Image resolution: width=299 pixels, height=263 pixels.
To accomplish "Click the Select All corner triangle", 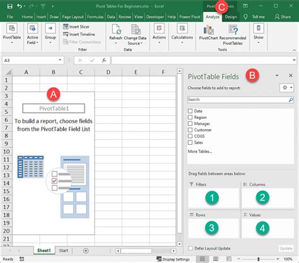I will click(x=8, y=72).
